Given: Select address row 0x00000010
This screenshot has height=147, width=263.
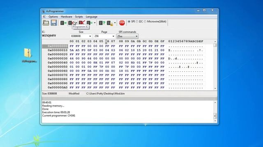Looking at the screenshot, I should [58, 50].
